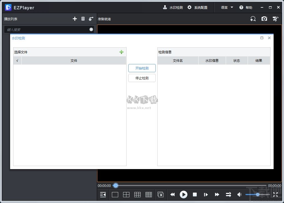Take a snapshot with the camera icon

264,19
